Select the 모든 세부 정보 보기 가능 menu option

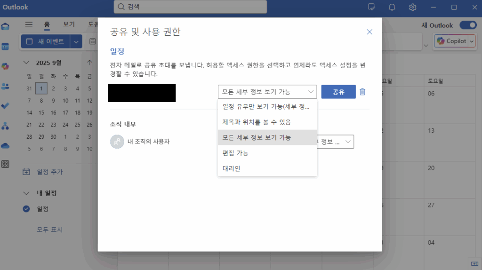click(x=267, y=137)
